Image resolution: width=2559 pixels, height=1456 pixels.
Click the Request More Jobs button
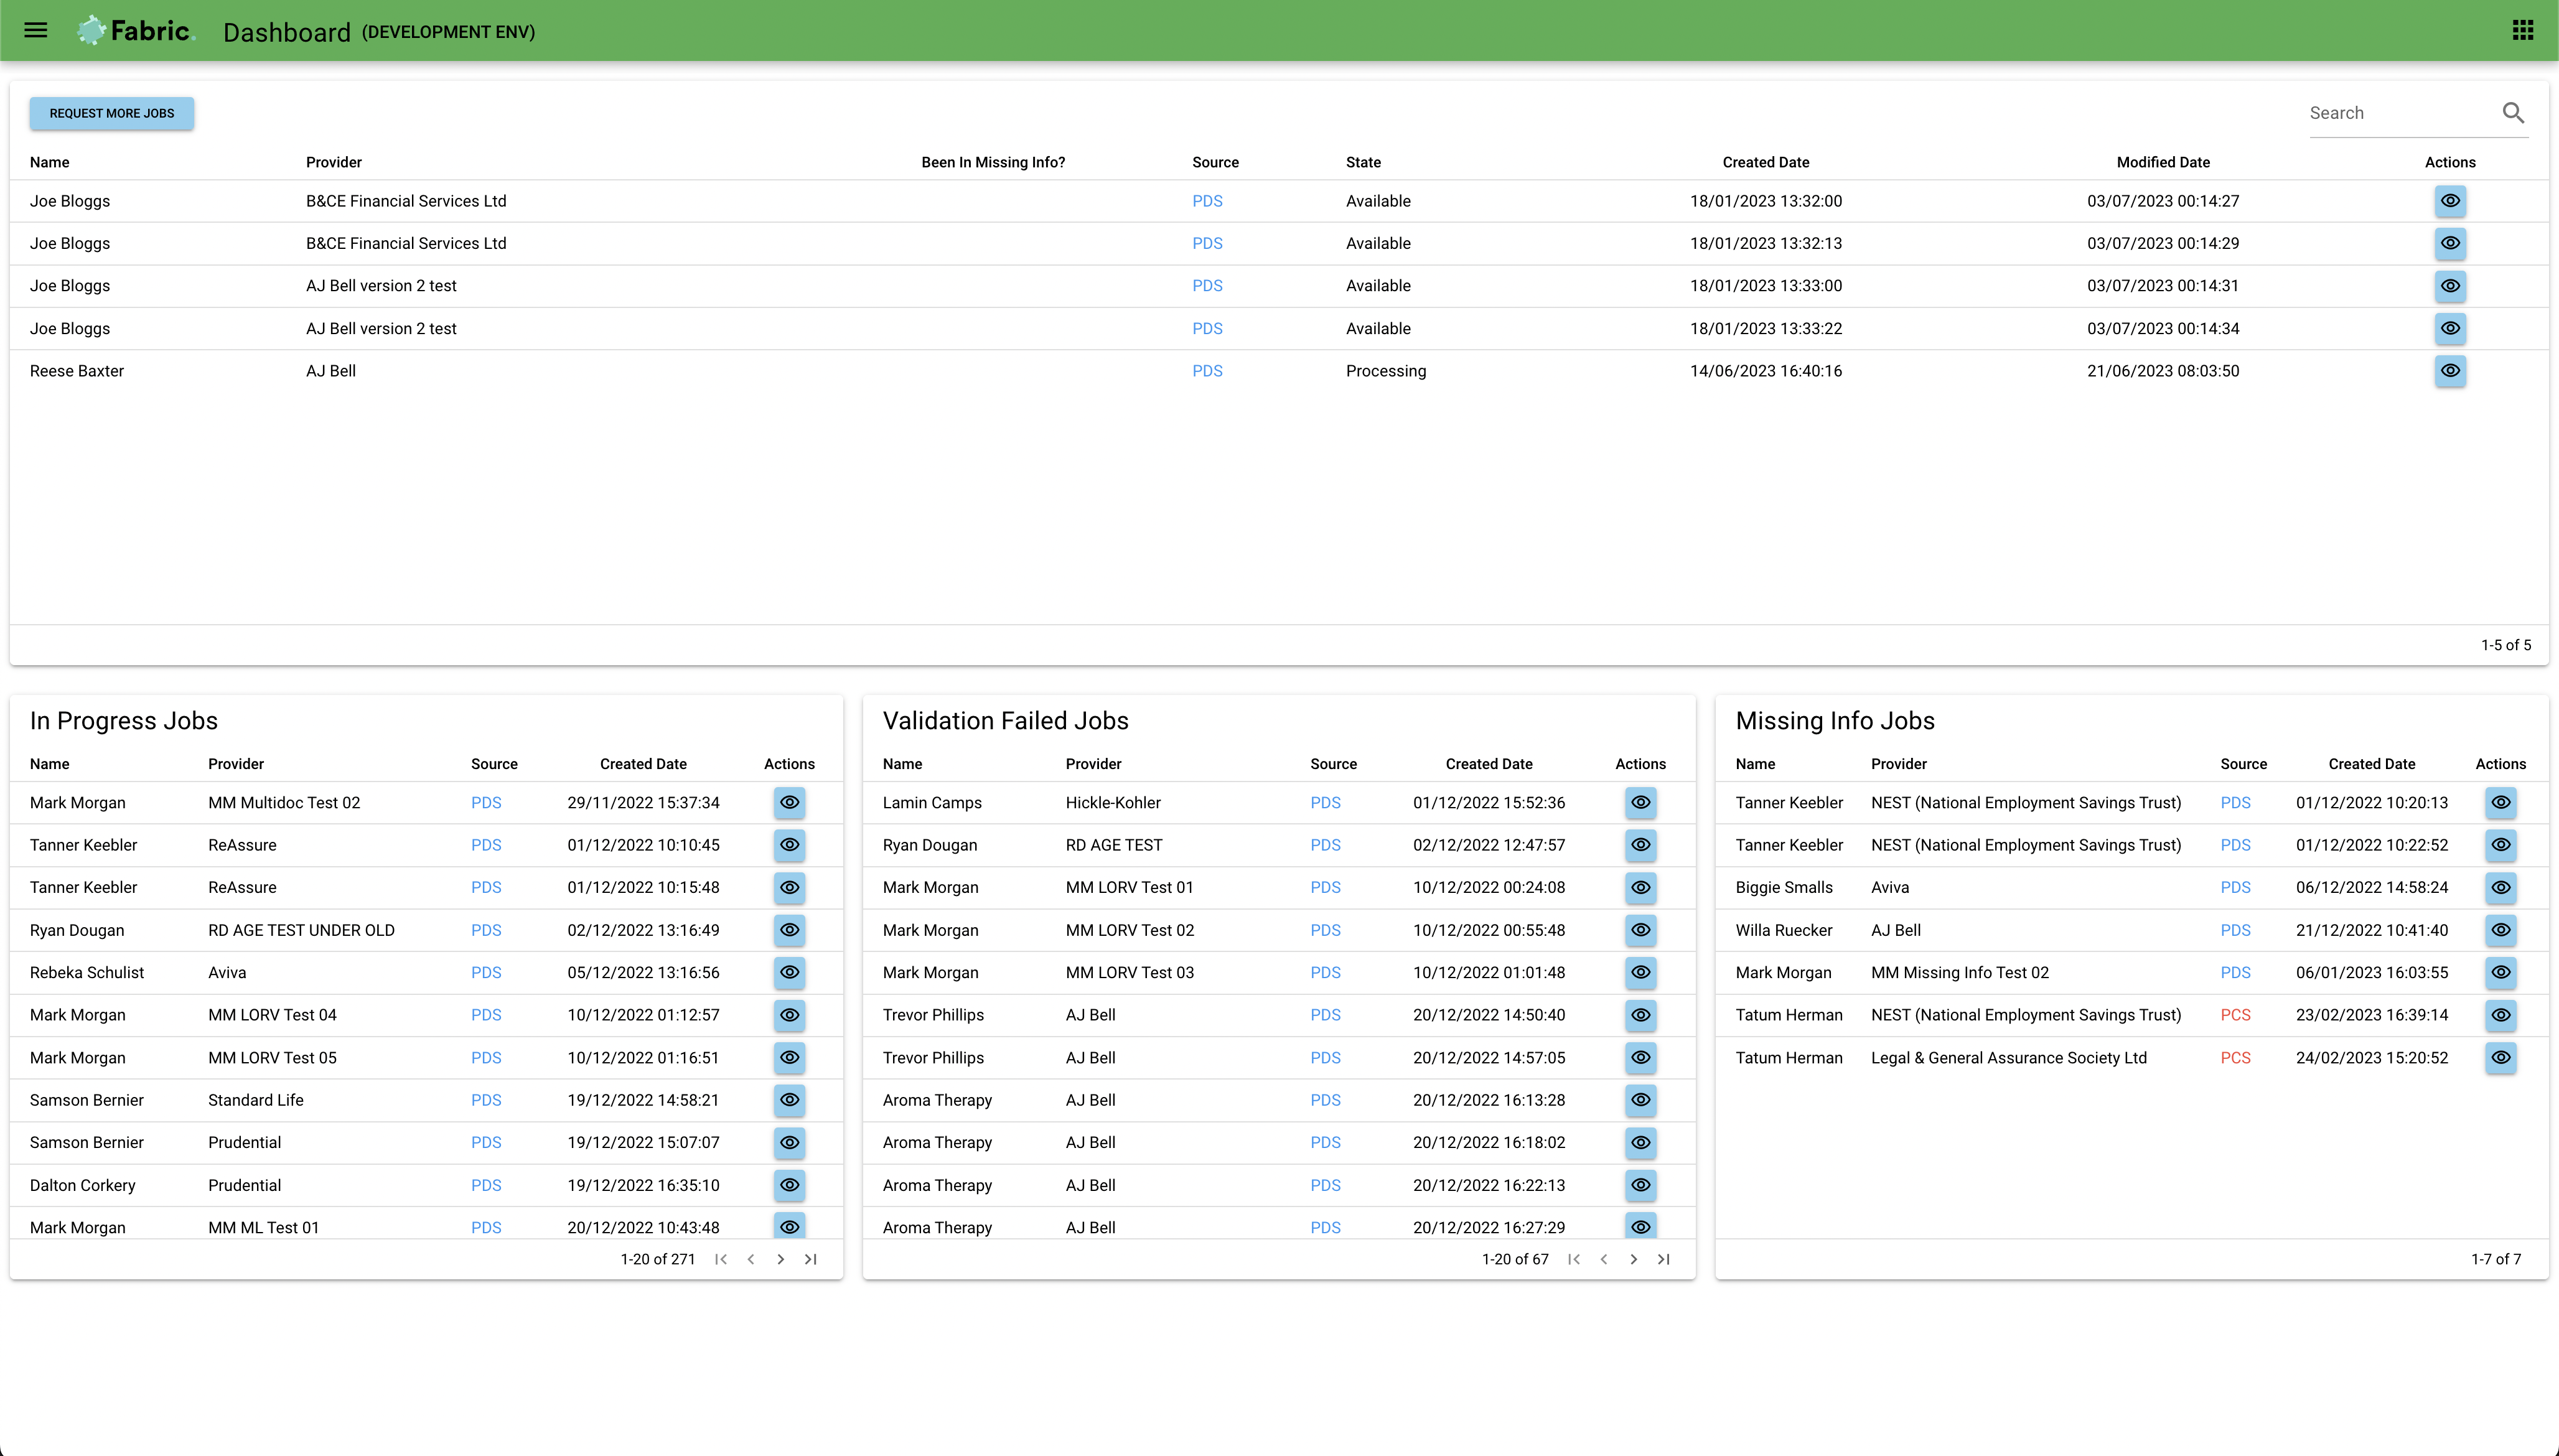pos(112,113)
